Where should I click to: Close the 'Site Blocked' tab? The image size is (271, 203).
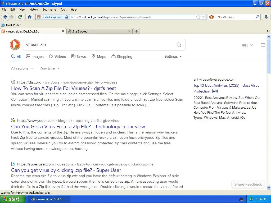tap(129, 31)
